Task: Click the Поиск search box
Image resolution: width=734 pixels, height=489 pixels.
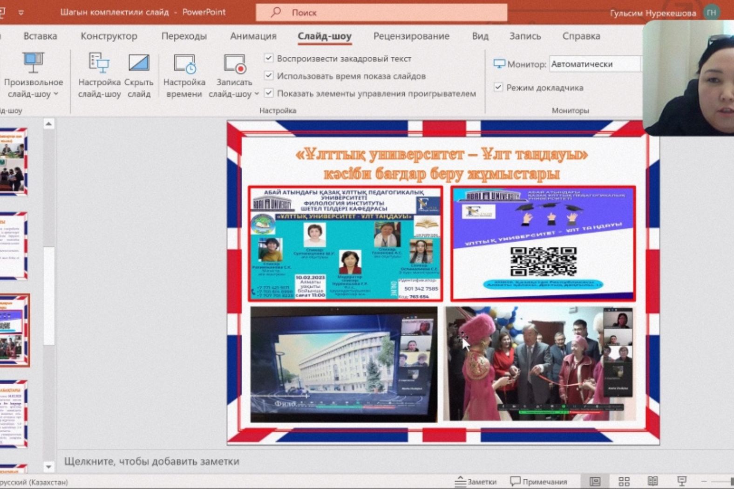Action: click(382, 13)
